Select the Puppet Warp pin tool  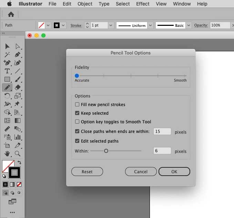(17, 104)
